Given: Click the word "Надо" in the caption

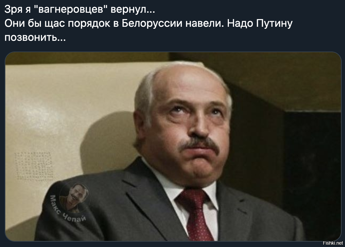Looking at the screenshot, I should [x=240, y=23].
